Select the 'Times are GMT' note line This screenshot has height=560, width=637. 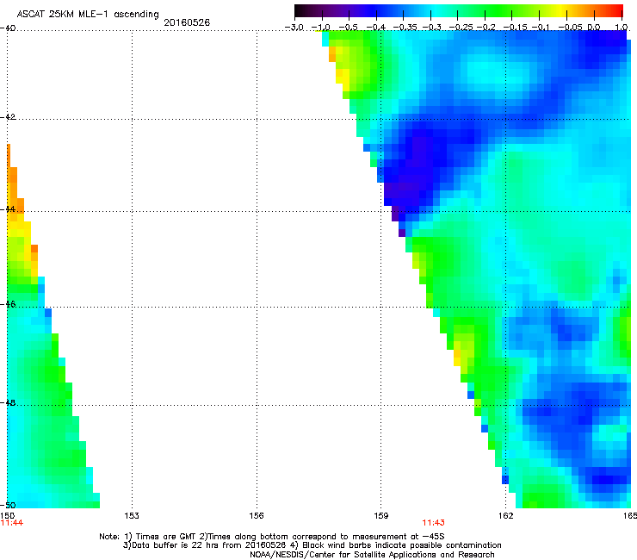(x=272, y=537)
